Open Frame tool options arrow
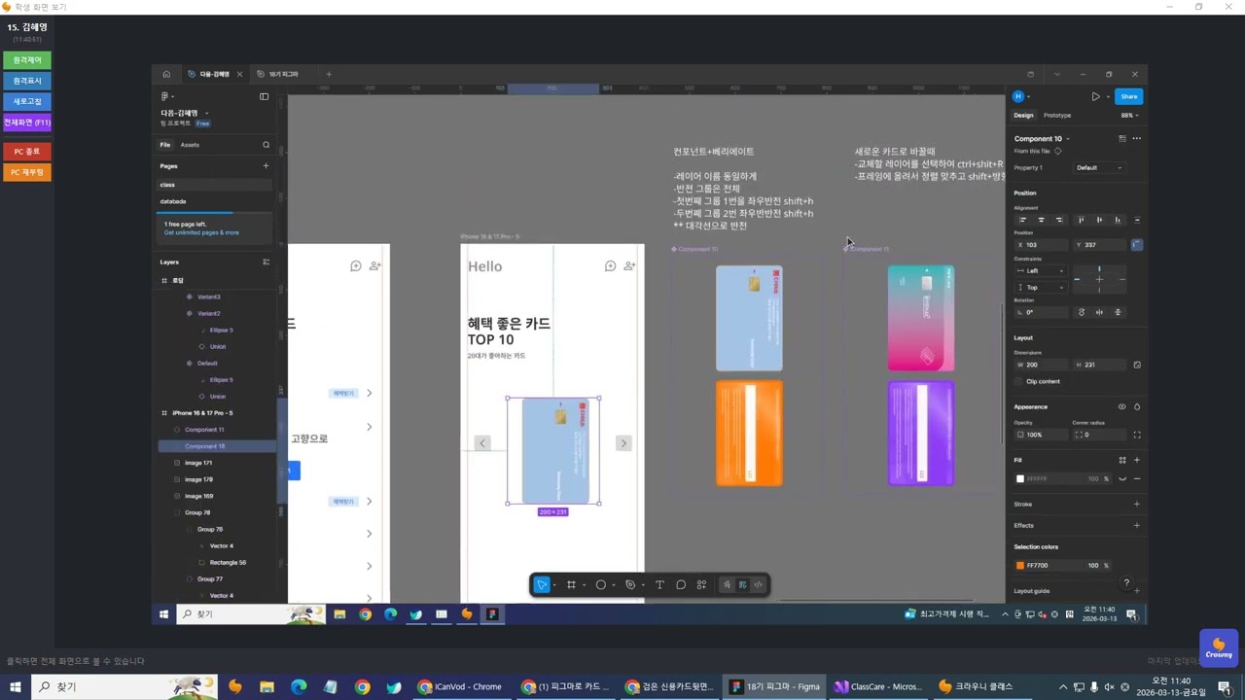The height and width of the screenshot is (700, 1245). coord(584,585)
